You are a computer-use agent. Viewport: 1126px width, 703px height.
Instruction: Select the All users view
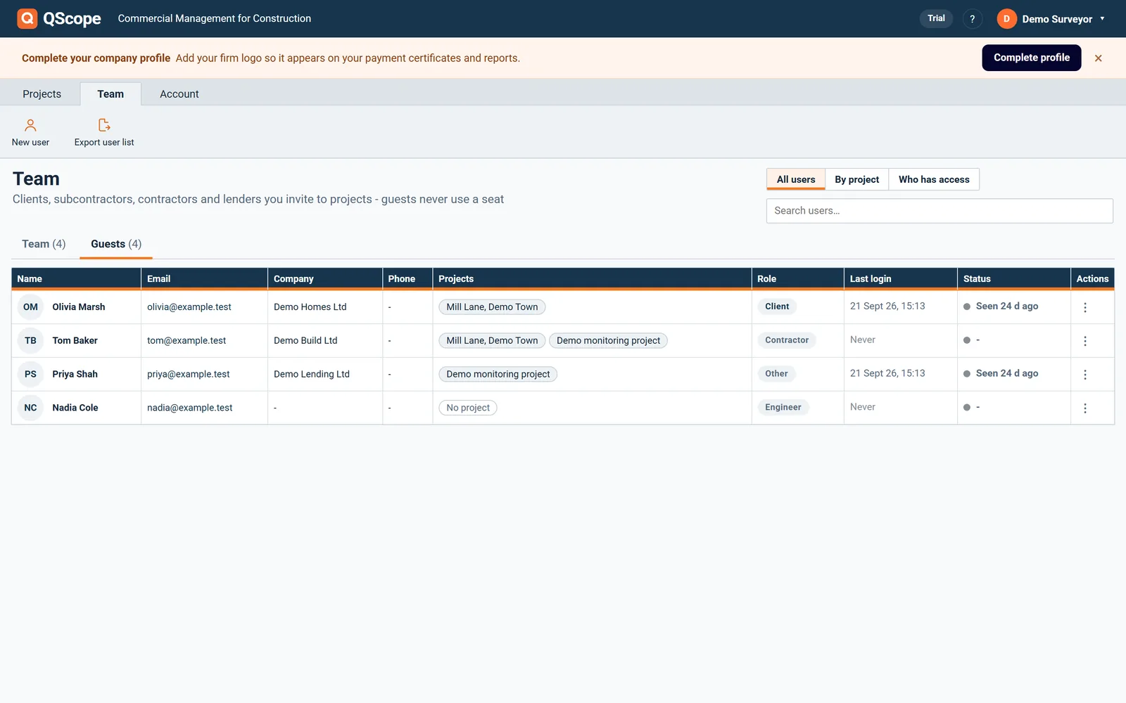(x=796, y=179)
